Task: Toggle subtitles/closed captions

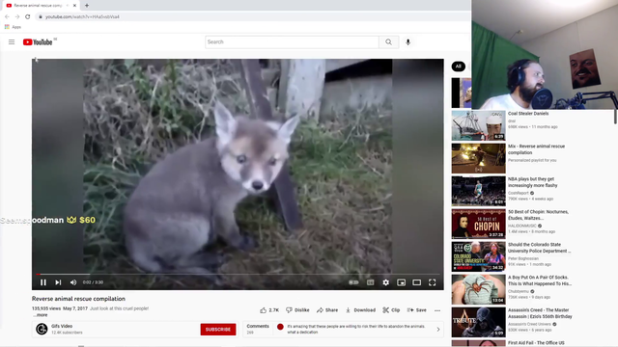Action: 370,282
